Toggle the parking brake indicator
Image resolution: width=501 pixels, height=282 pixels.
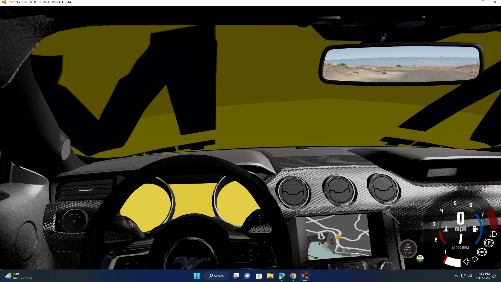(x=489, y=243)
